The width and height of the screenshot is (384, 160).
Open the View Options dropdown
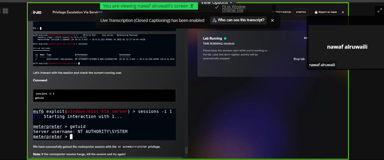coord(217,3)
